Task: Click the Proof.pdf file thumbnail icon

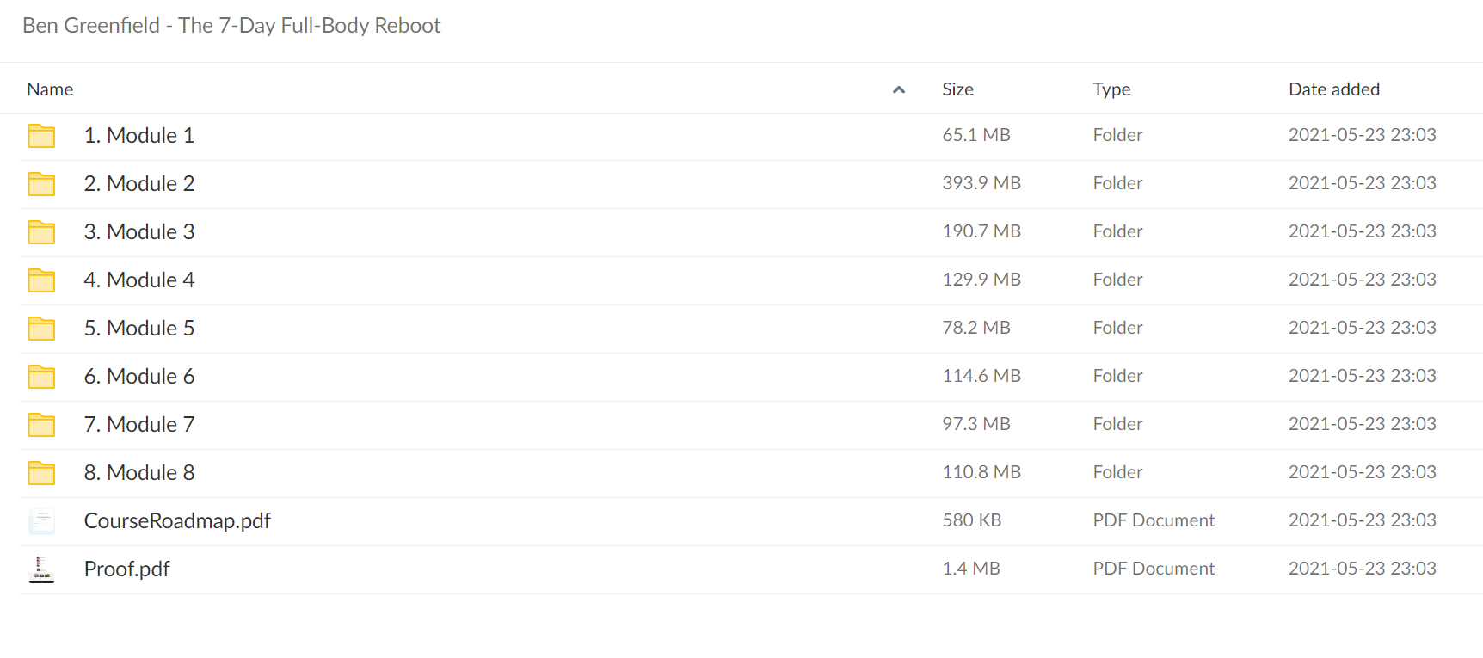Action: (41, 569)
